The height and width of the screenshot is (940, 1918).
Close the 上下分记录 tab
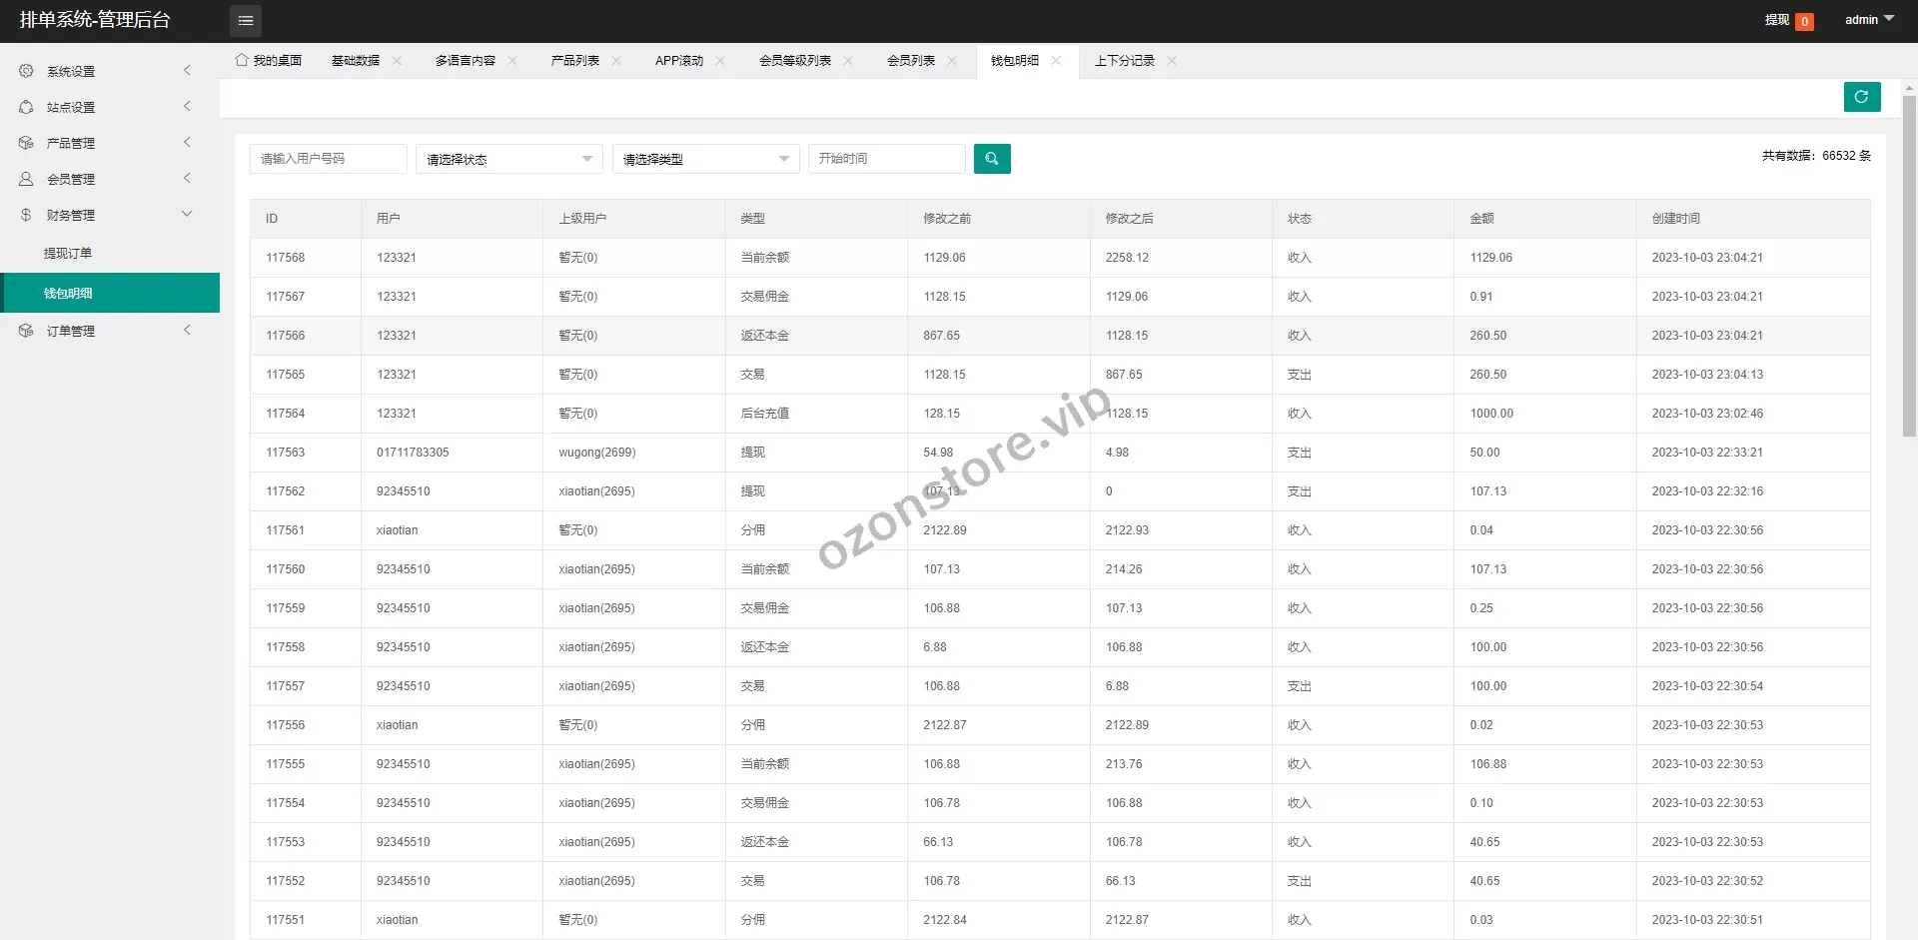point(1172,61)
